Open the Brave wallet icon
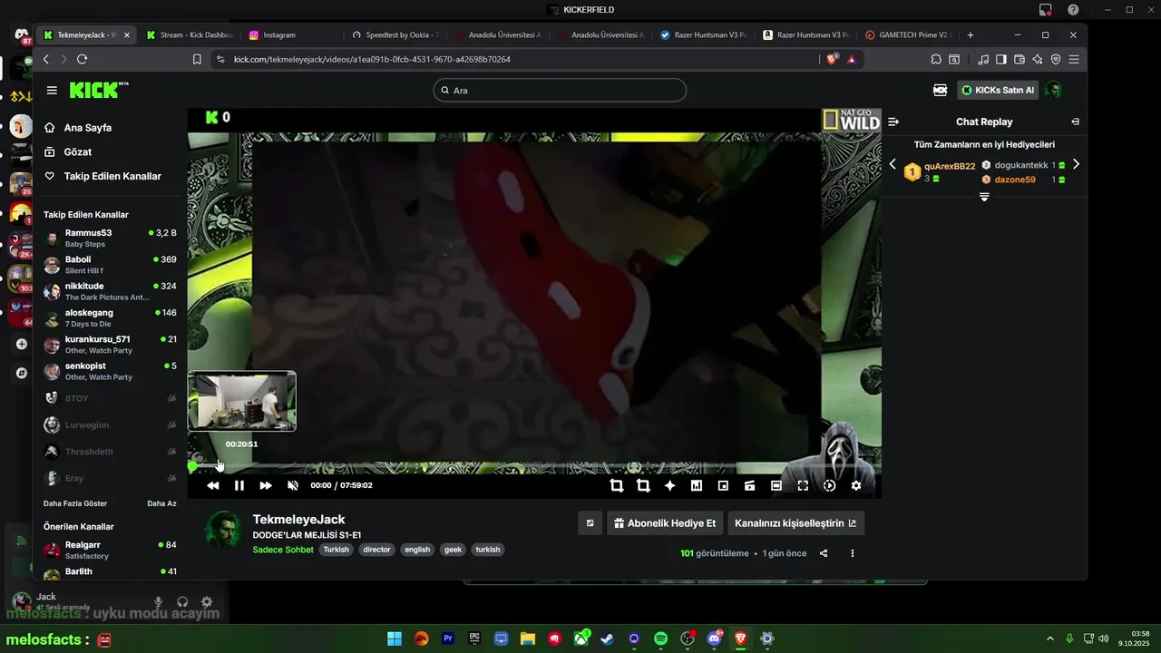Viewport: 1161px width, 653px height. [x=1020, y=59]
